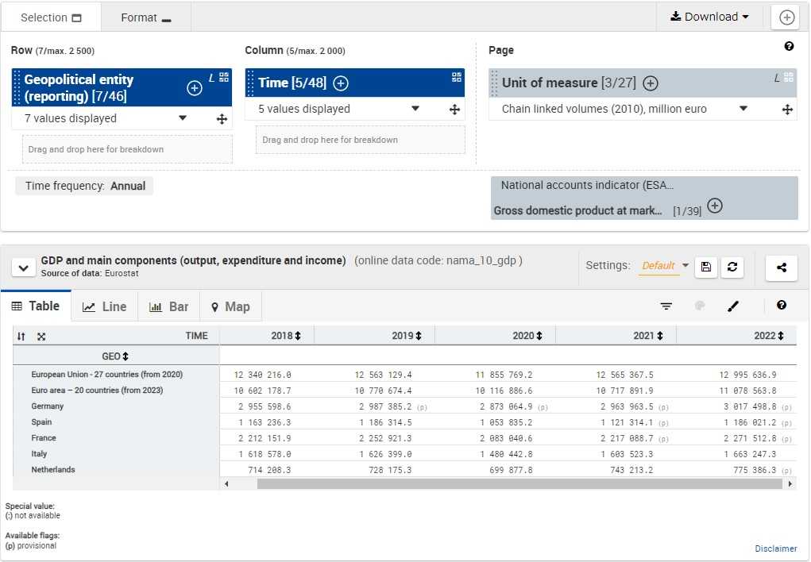Expand the 7 values displayed dropdown

click(x=183, y=118)
